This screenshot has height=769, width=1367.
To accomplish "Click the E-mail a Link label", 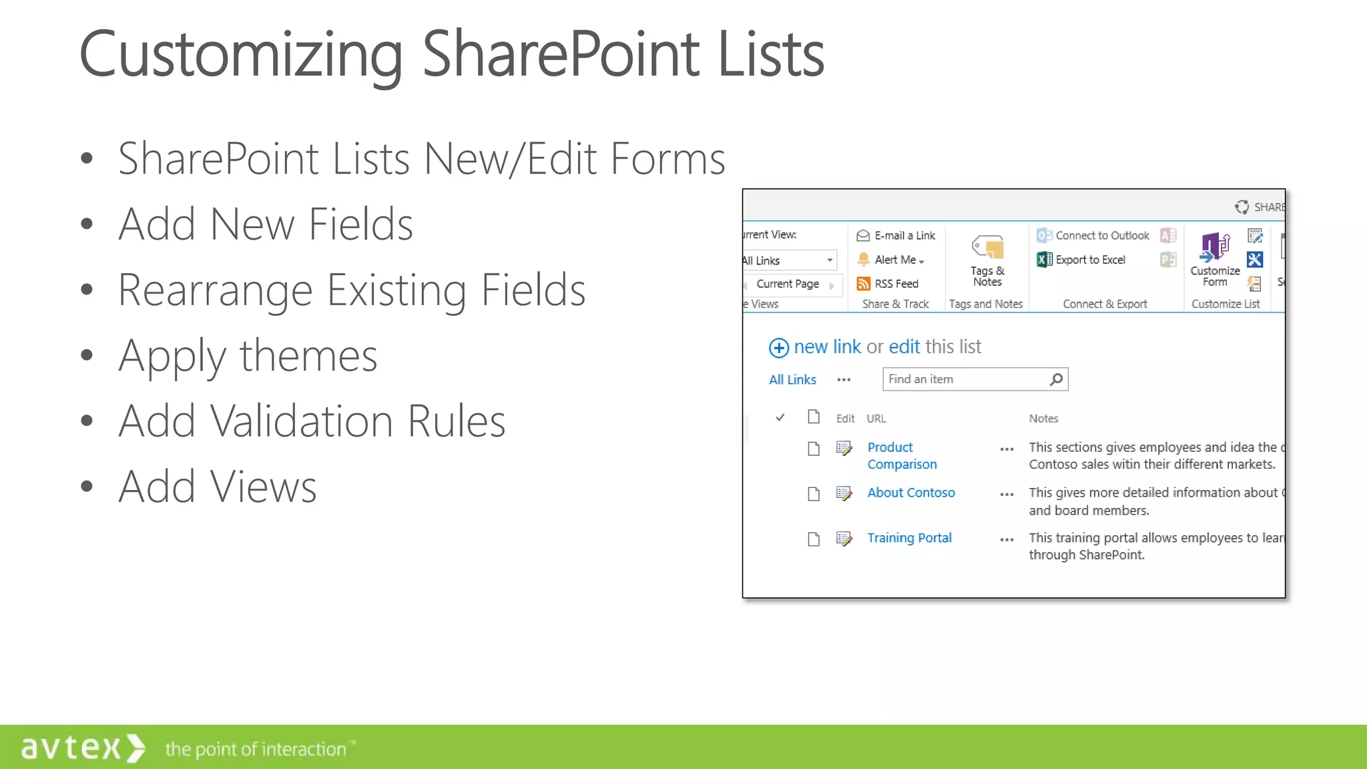I will coord(905,236).
